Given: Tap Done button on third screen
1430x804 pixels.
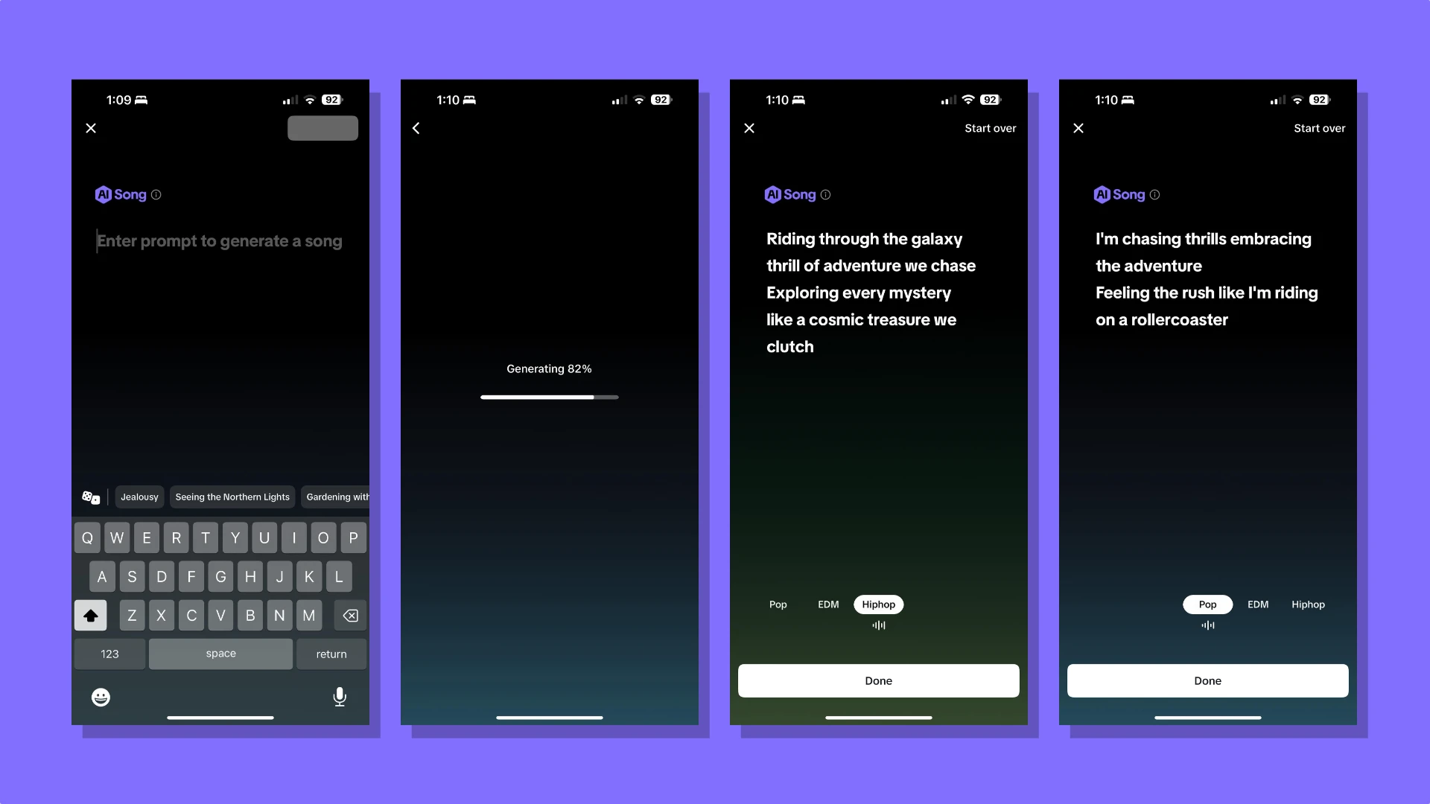Looking at the screenshot, I should tap(878, 680).
